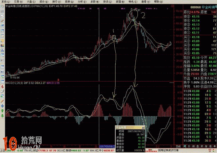The height and width of the screenshot is (153, 217).
Task: Open the 查看 menu
Action: click(x=146, y=2)
